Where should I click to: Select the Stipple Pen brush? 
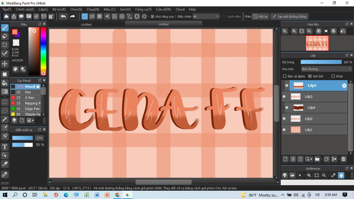pos(26,114)
